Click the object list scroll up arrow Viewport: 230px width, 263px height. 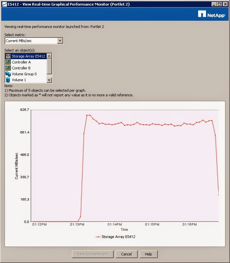point(49,56)
